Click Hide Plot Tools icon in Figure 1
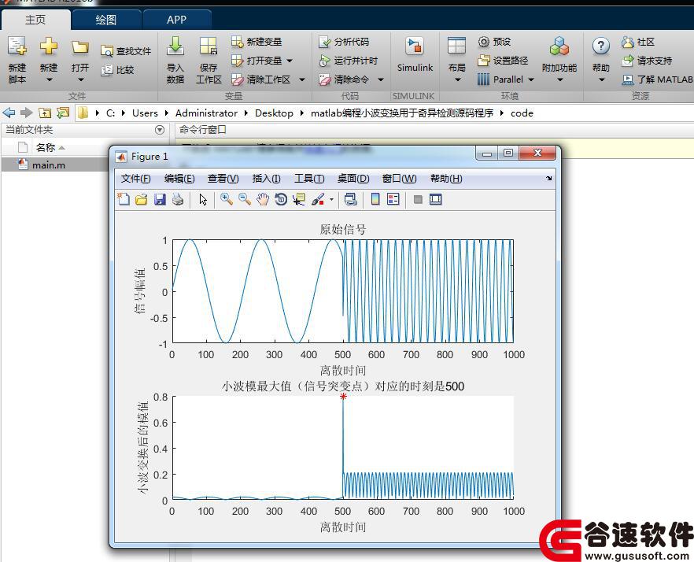 pos(417,199)
